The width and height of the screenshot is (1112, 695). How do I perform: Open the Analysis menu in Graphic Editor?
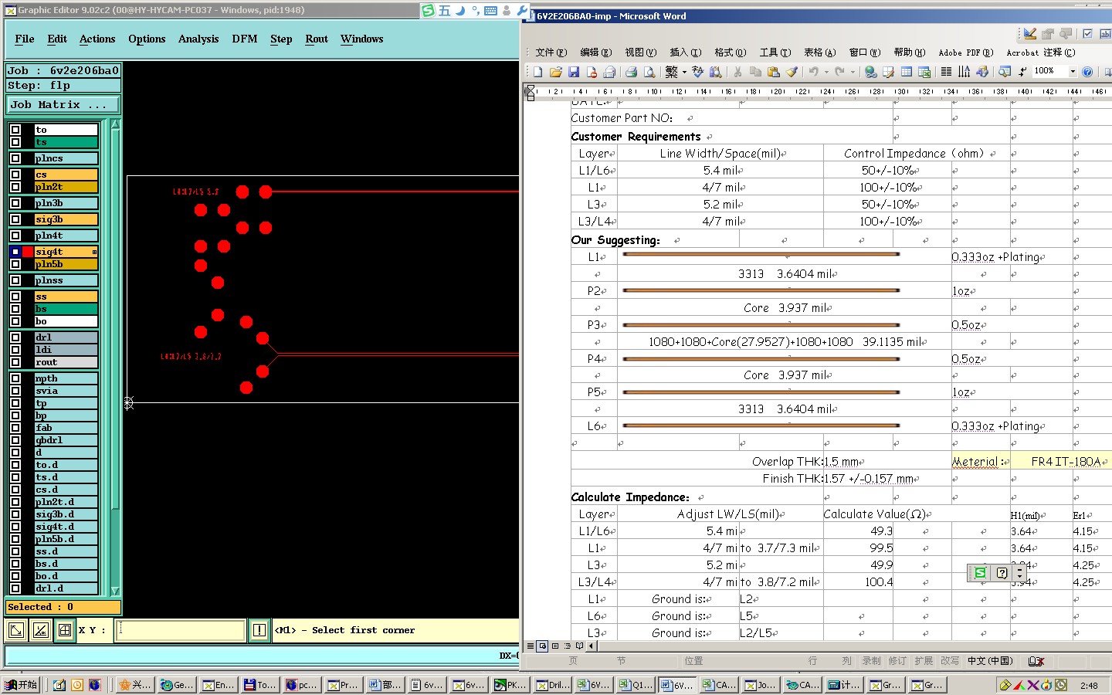click(x=198, y=39)
